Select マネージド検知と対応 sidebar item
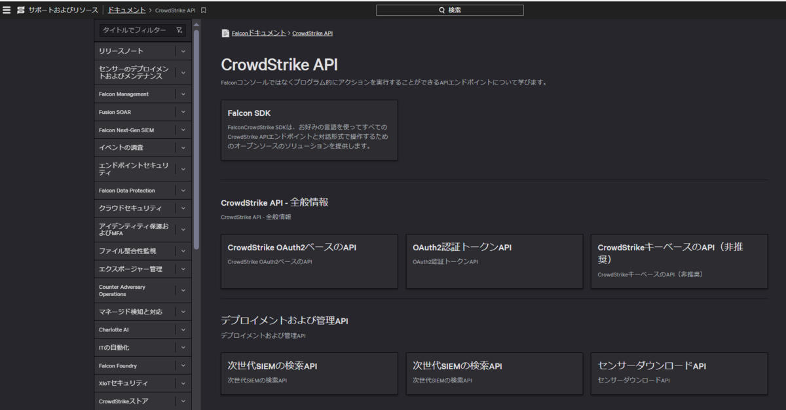The image size is (786, 410). (x=130, y=312)
